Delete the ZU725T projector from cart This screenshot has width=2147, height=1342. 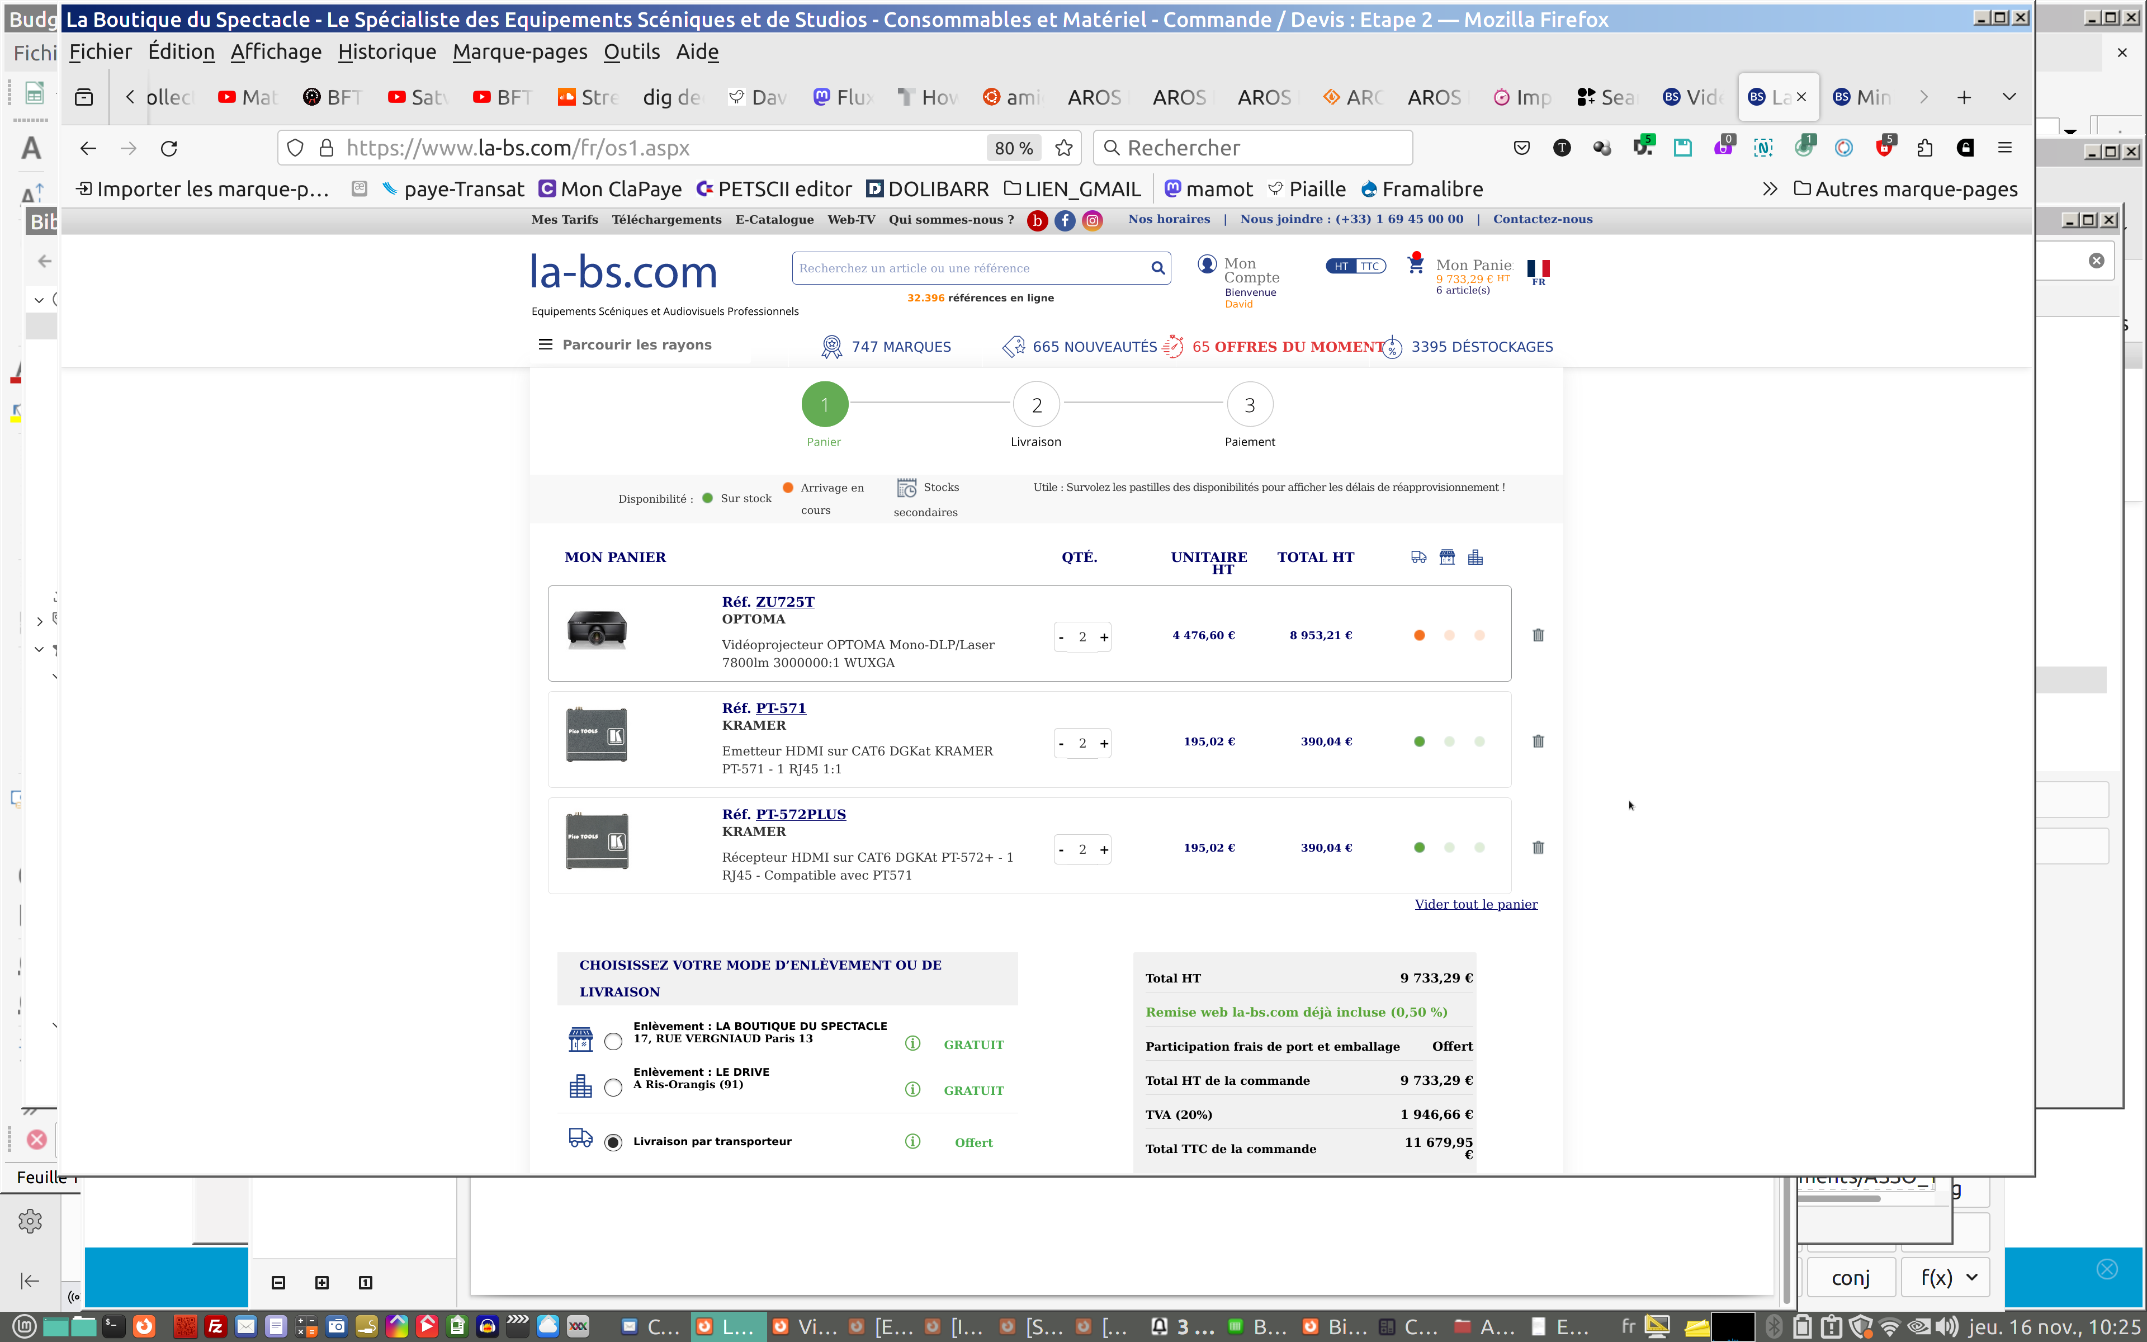[1538, 636]
